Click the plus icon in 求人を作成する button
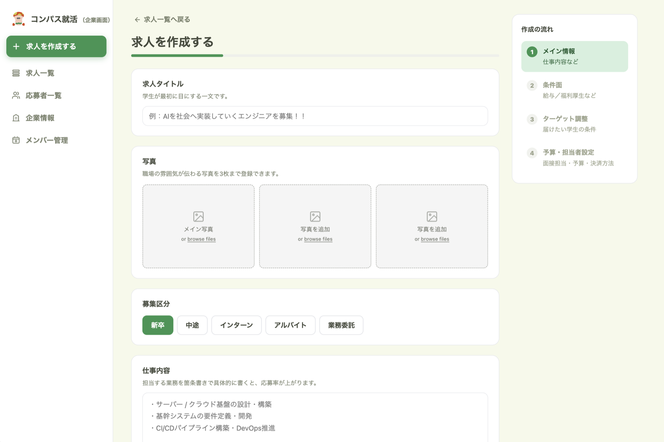Screen dimensions: 664x442 [x=16, y=46]
